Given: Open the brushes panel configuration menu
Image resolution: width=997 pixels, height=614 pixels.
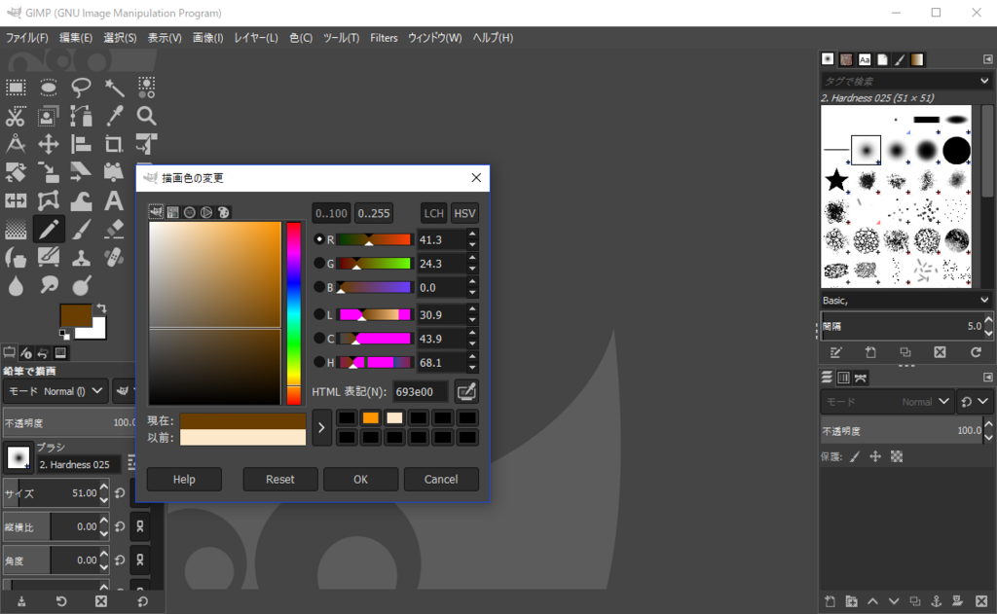Looking at the screenshot, I should click(x=987, y=59).
